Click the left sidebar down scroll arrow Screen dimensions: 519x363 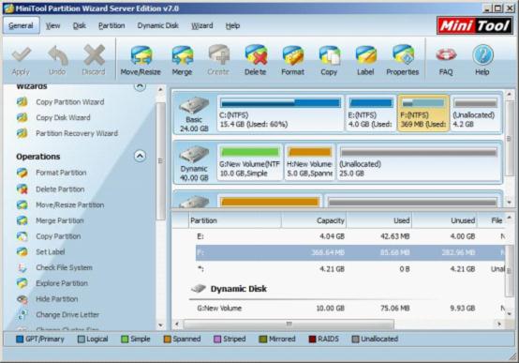(160, 325)
